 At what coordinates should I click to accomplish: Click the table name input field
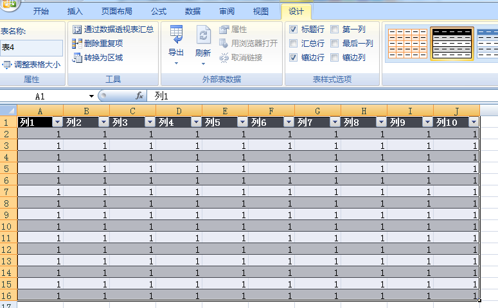[31, 47]
